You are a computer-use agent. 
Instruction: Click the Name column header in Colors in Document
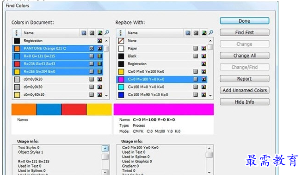50,33
